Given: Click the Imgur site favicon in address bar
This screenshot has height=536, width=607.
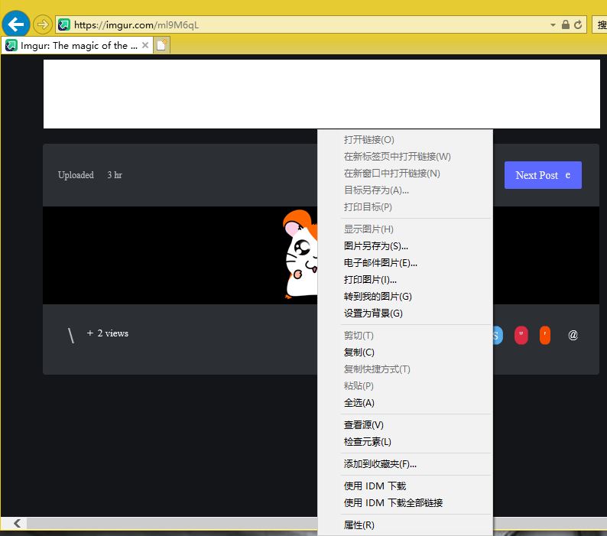Looking at the screenshot, I should pos(64,24).
